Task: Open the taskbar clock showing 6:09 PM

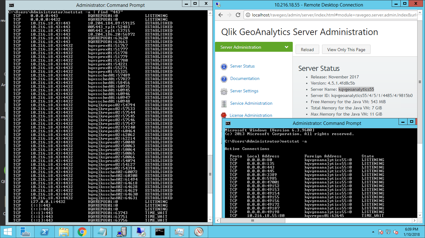Action: 411,232
